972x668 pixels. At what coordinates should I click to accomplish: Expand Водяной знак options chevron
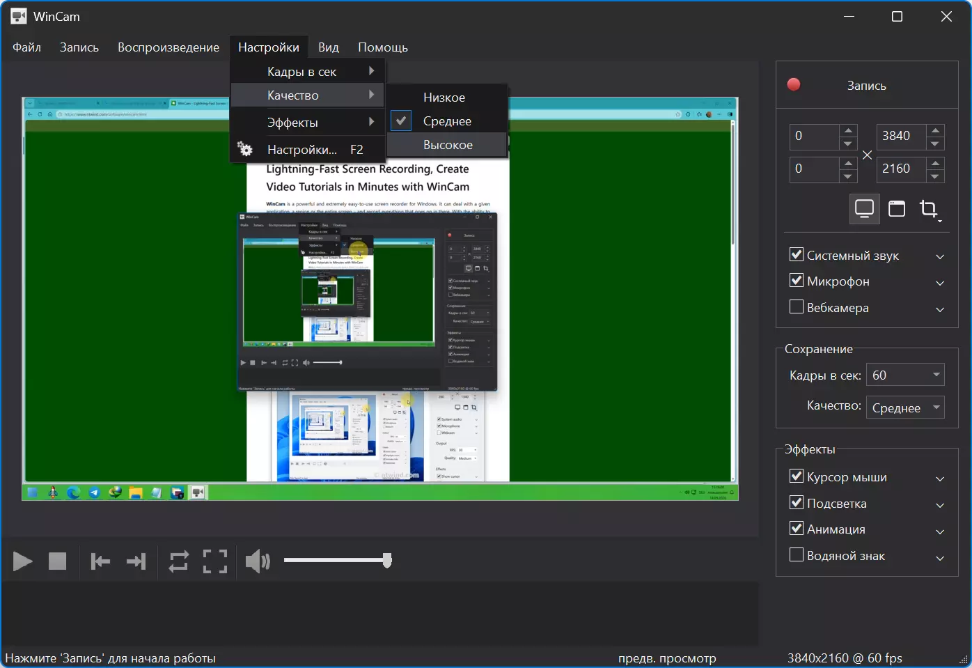[x=940, y=558]
